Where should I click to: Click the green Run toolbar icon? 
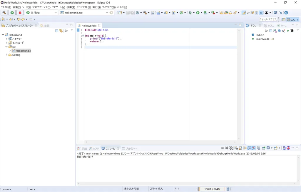pyautogui.click(x=198, y=13)
